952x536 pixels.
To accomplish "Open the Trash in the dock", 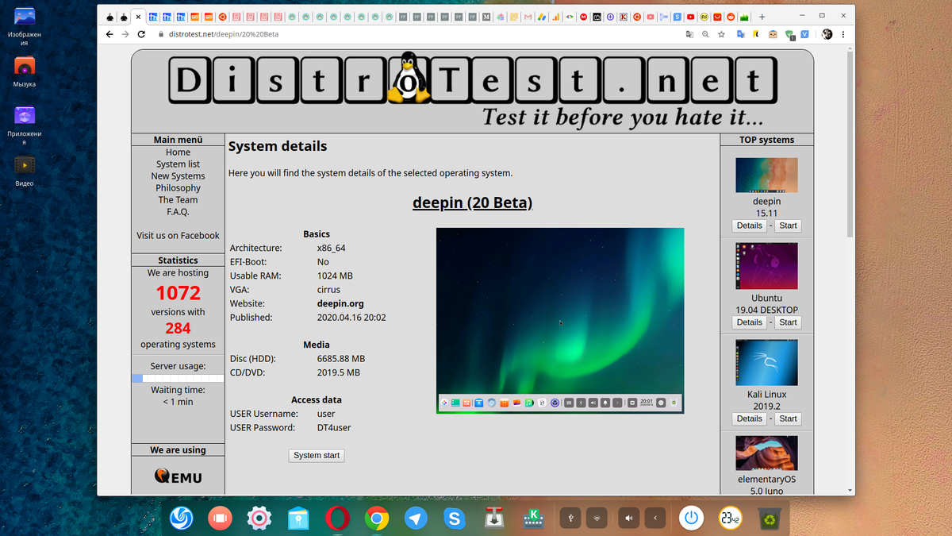I will coord(770,519).
